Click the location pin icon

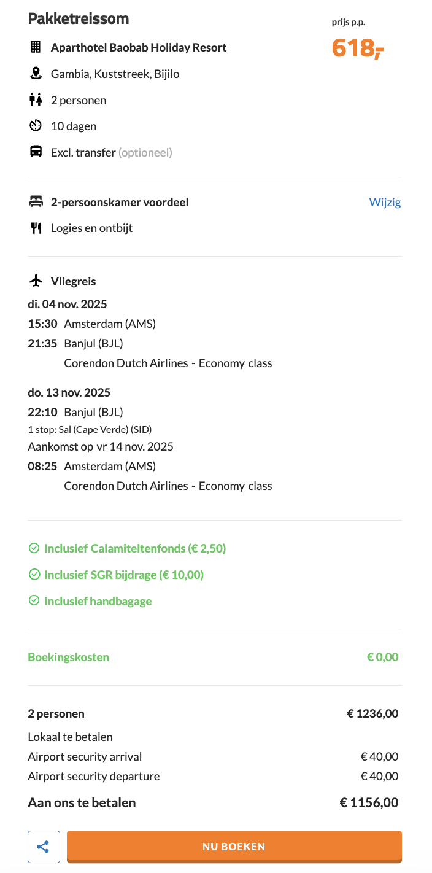point(36,74)
